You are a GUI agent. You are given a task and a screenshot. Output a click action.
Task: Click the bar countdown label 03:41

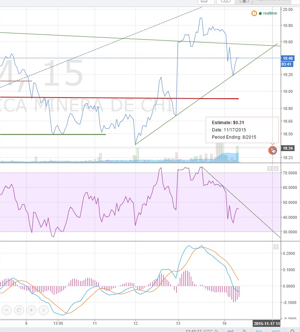click(287, 64)
